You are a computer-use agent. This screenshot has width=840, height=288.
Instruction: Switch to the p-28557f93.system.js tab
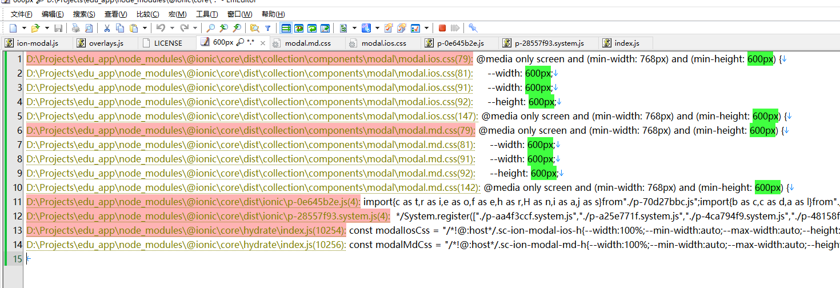click(549, 43)
